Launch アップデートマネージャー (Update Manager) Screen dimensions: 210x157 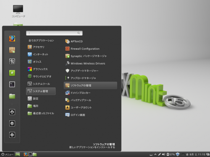90,71
